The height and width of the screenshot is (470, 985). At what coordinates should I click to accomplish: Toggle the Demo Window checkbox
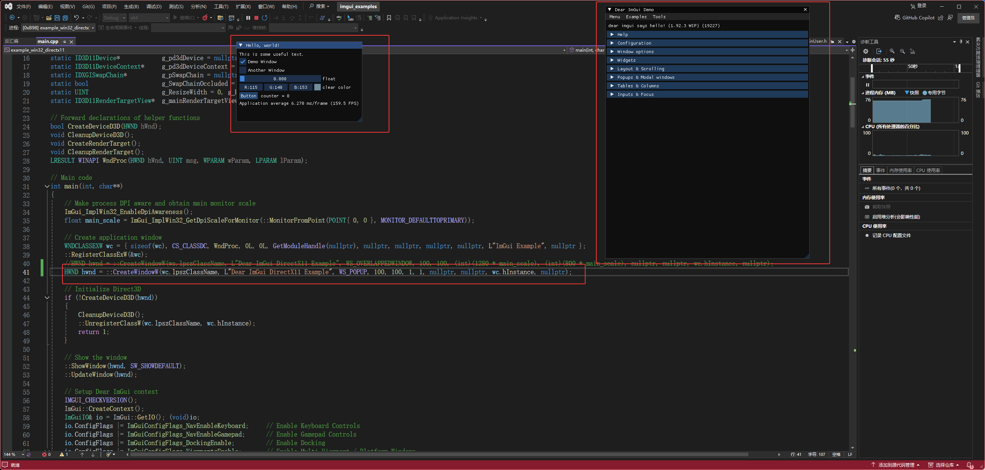click(243, 62)
